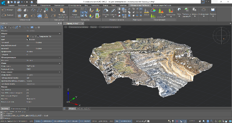Image resolution: width=232 pixels, height=123 pixels.
Task: Click the СК50 coordinate icon
Action: point(46,16)
